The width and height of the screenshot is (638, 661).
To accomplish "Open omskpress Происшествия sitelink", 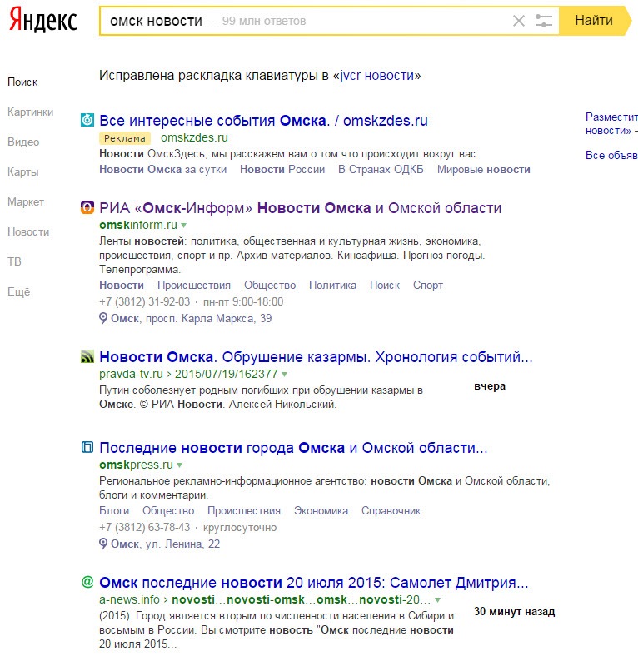I will pyautogui.click(x=244, y=511).
